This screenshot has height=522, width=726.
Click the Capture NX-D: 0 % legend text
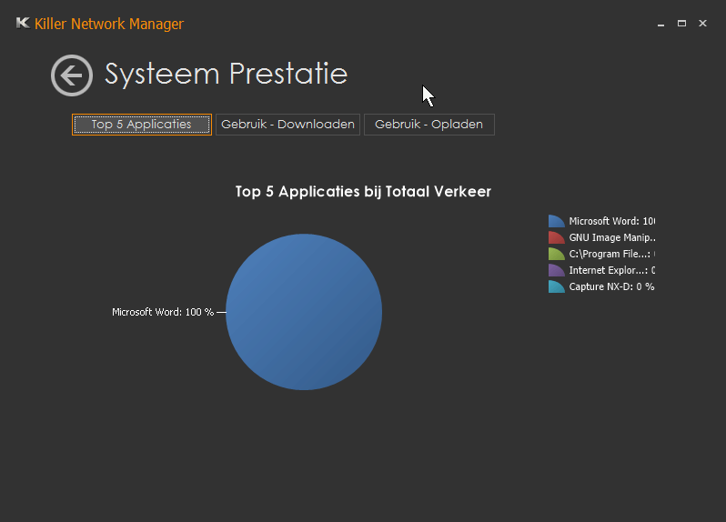point(611,286)
